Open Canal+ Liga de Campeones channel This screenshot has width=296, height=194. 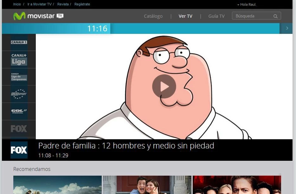pos(19,76)
